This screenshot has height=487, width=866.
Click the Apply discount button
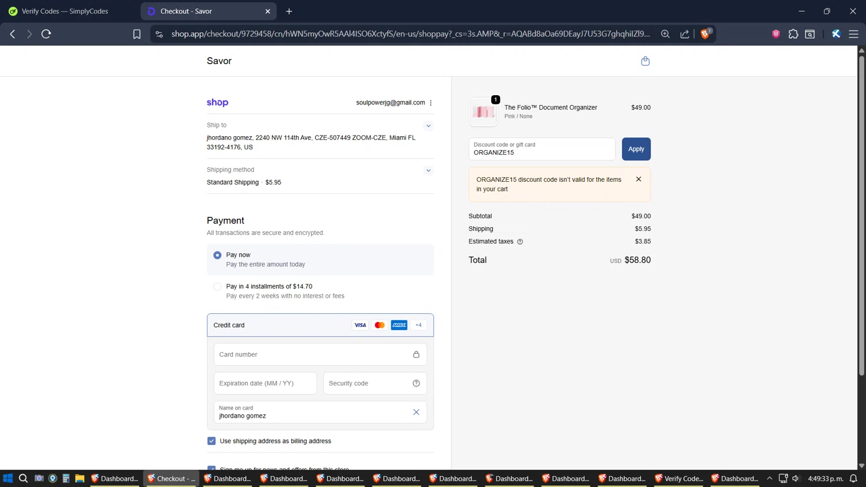tap(636, 149)
